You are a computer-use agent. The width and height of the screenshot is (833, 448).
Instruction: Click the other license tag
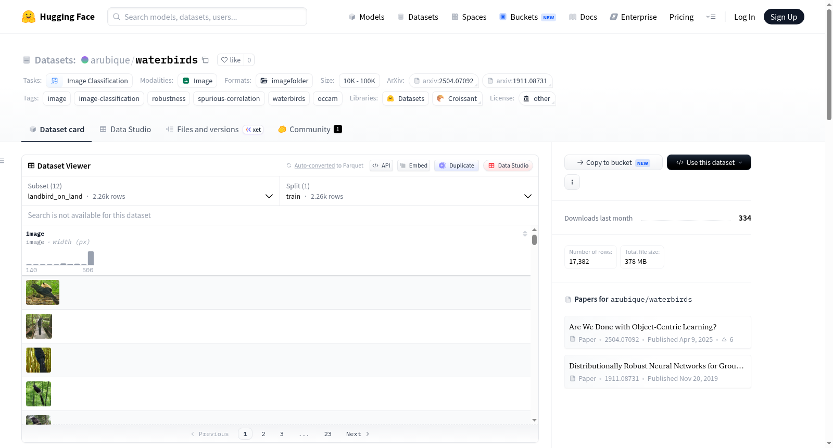pyautogui.click(x=537, y=98)
